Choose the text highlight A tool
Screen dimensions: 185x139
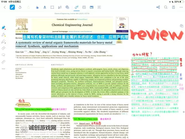click(45, 7)
